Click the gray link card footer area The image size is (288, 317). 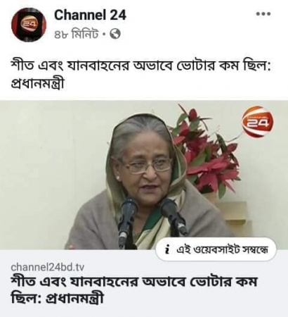[144, 283]
